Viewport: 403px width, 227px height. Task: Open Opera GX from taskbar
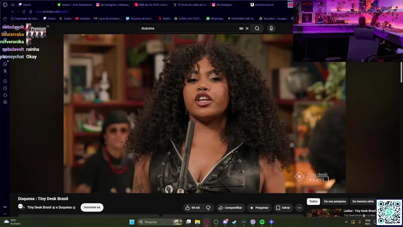point(207,222)
